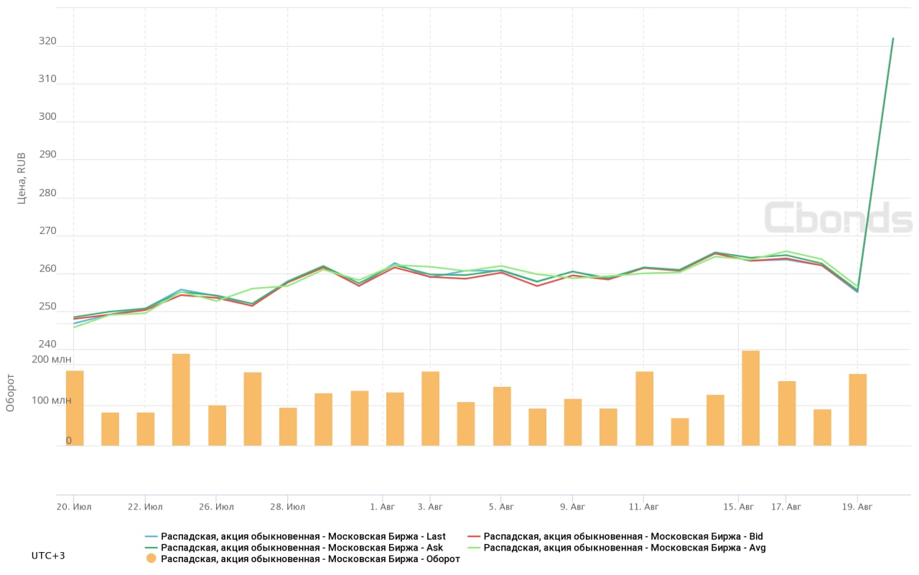Click the 26. Июл date label

point(216,507)
